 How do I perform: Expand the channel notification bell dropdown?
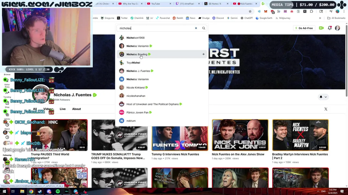coord(323,97)
